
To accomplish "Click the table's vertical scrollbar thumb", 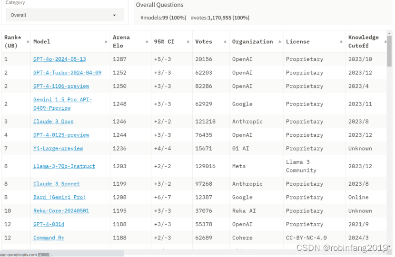I will (389, 51).
